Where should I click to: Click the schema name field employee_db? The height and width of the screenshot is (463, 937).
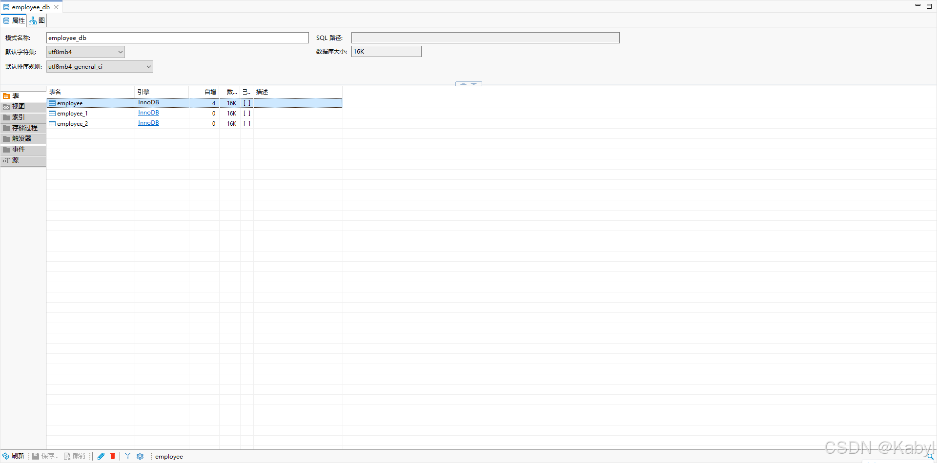(178, 38)
